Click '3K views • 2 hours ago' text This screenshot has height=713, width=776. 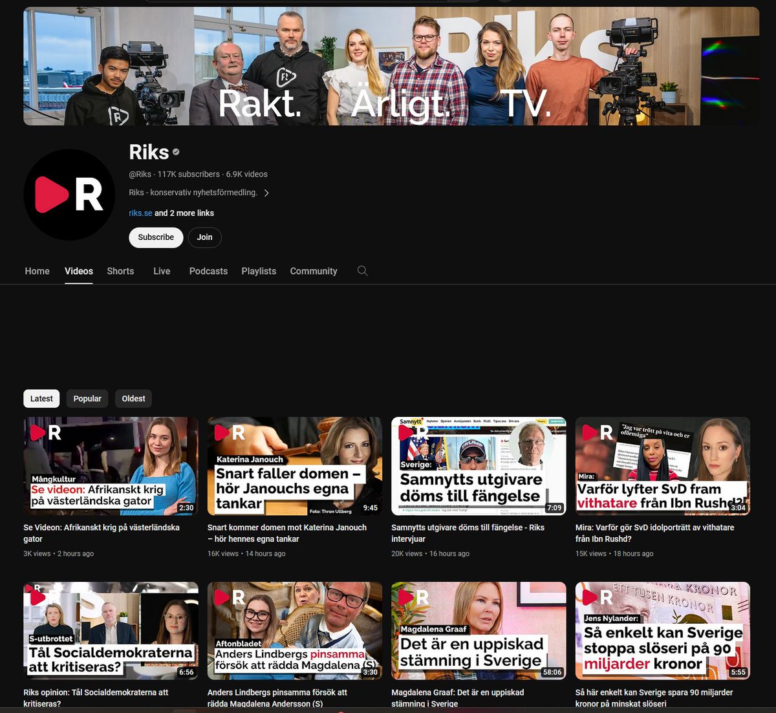click(x=58, y=553)
